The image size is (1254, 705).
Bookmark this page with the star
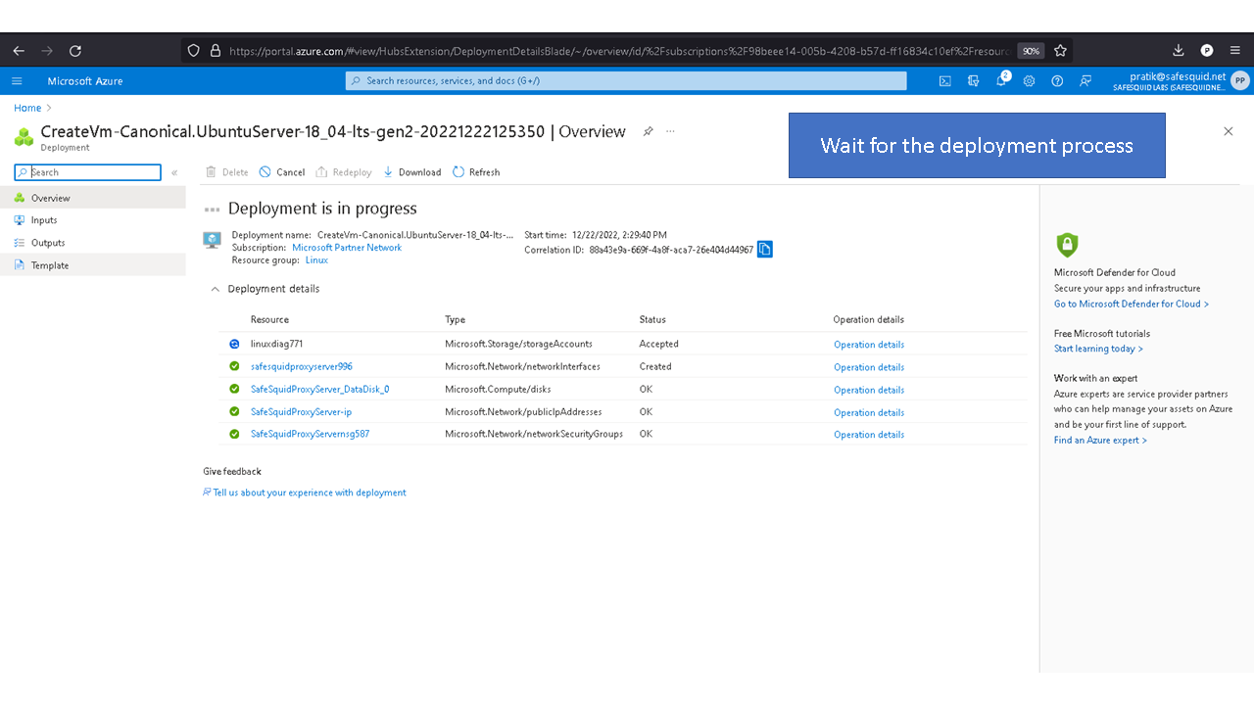(1060, 51)
